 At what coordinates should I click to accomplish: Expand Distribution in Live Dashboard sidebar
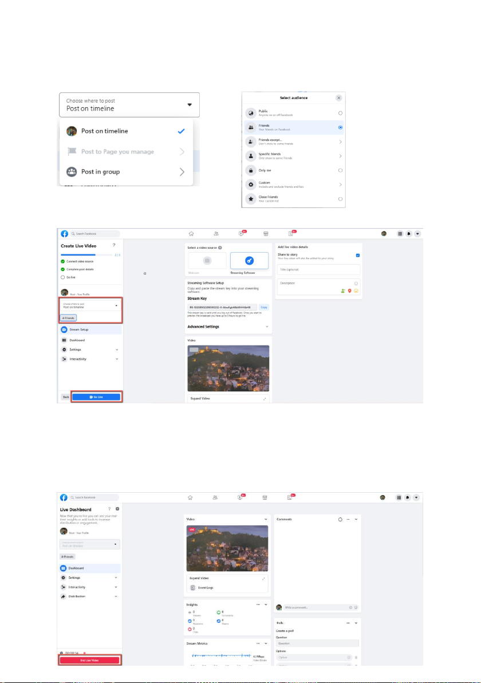point(89,596)
